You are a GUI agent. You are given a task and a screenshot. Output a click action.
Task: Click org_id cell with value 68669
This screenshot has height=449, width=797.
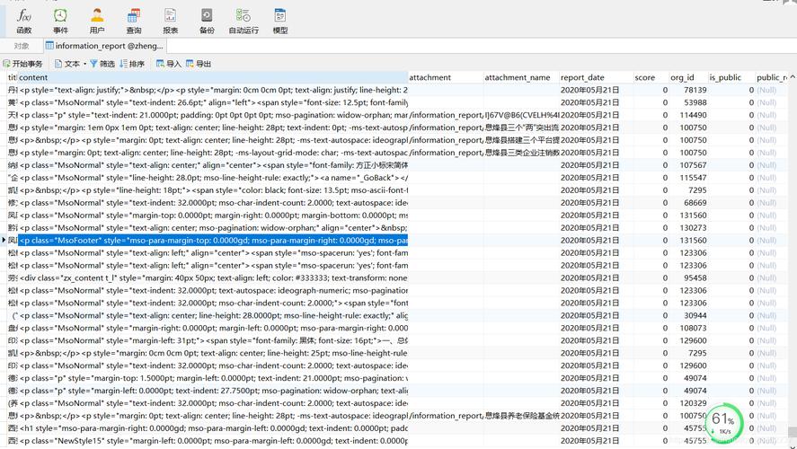pyautogui.click(x=688, y=203)
